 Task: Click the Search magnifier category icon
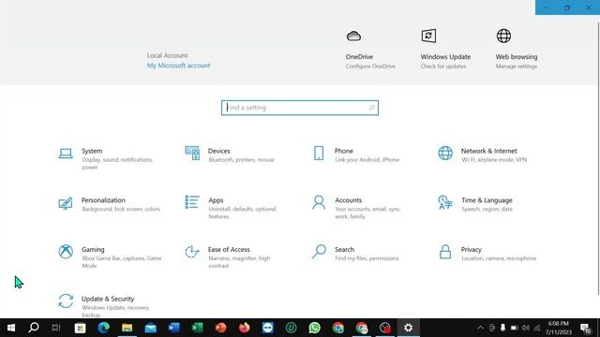pyautogui.click(x=319, y=252)
